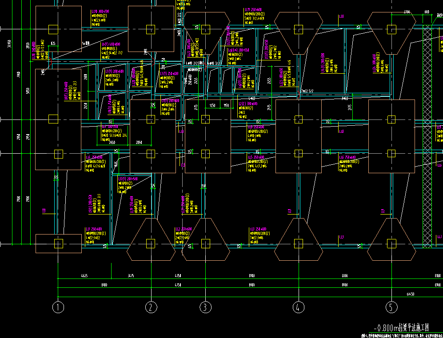Select grid axis bubble number 2
Image resolution: width=443 pixels, height=338 pixels.
[x=151, y=307]
